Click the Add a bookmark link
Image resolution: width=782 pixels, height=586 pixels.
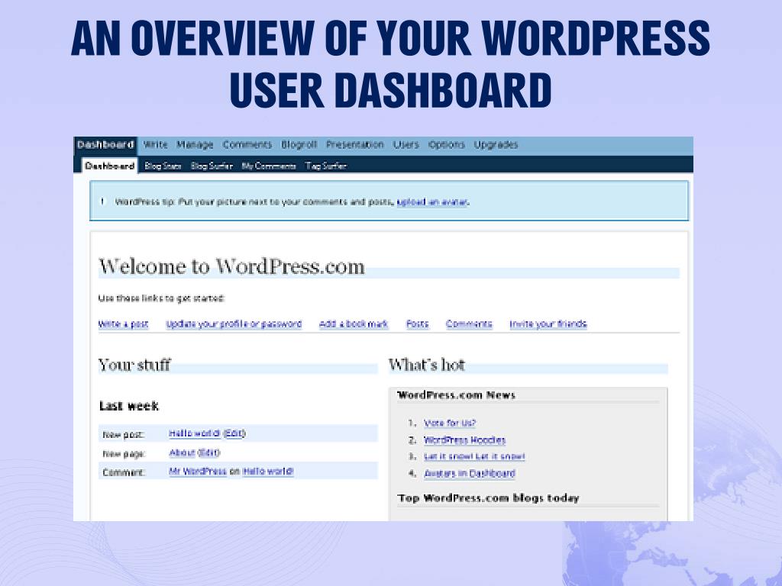pos(354,324)
